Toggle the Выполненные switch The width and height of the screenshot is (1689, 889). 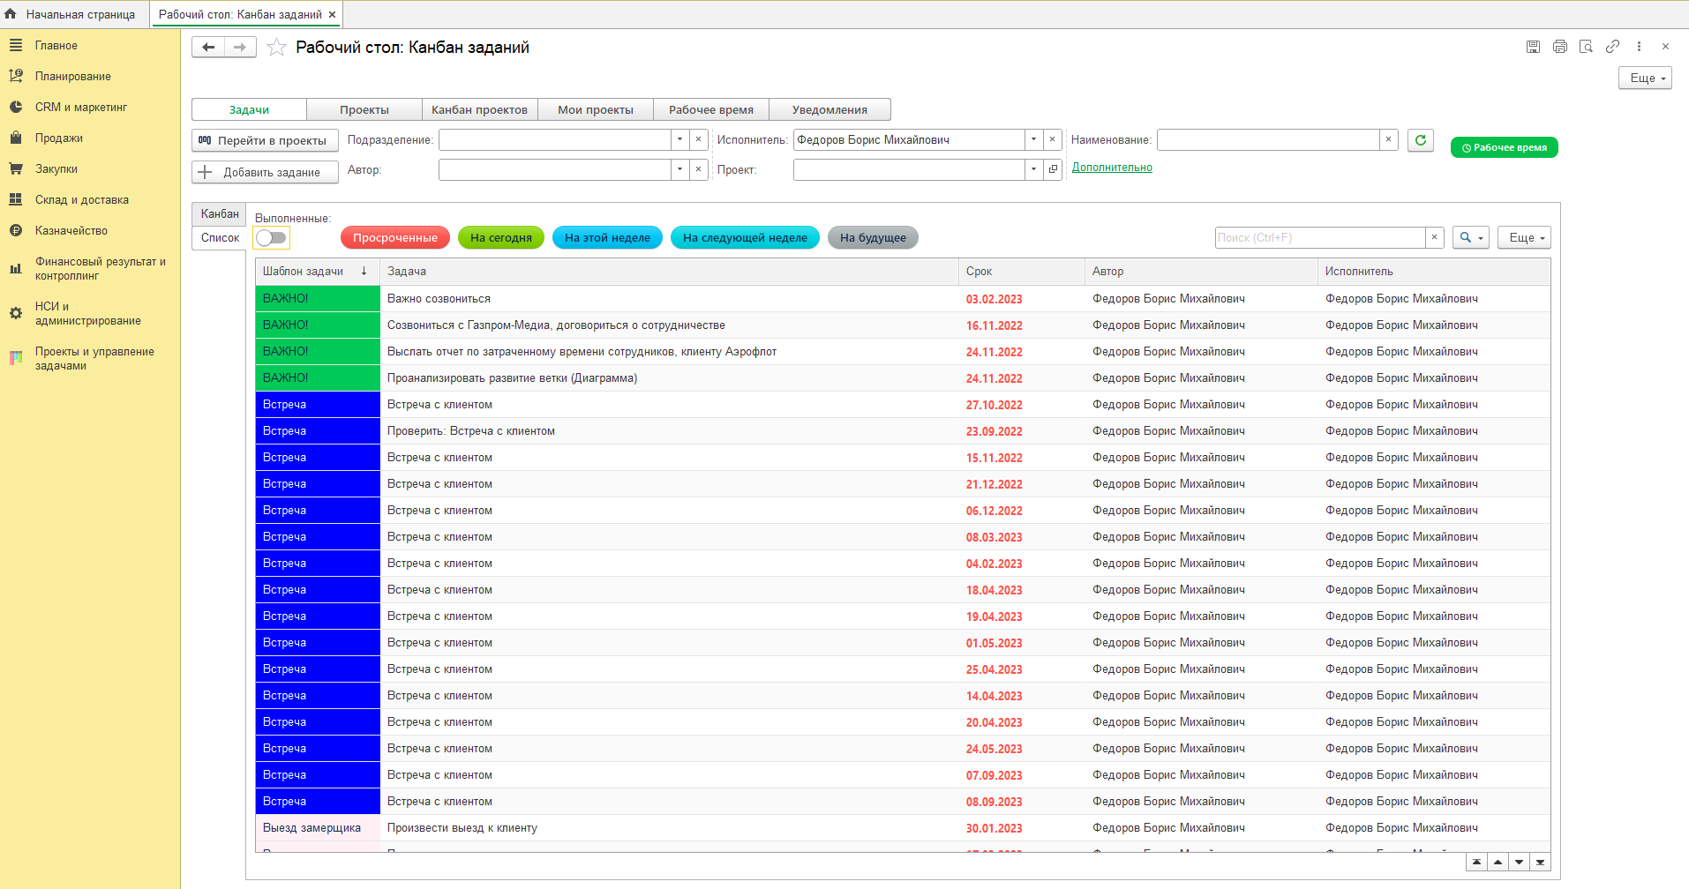click(271, 237)
